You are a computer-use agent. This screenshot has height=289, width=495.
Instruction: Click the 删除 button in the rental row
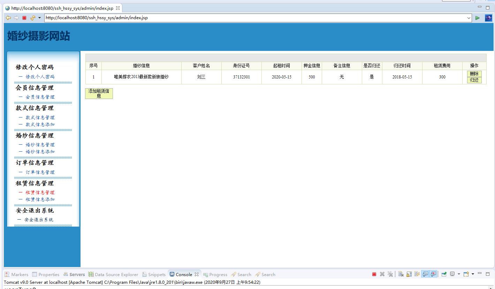(x=474, y=74)
